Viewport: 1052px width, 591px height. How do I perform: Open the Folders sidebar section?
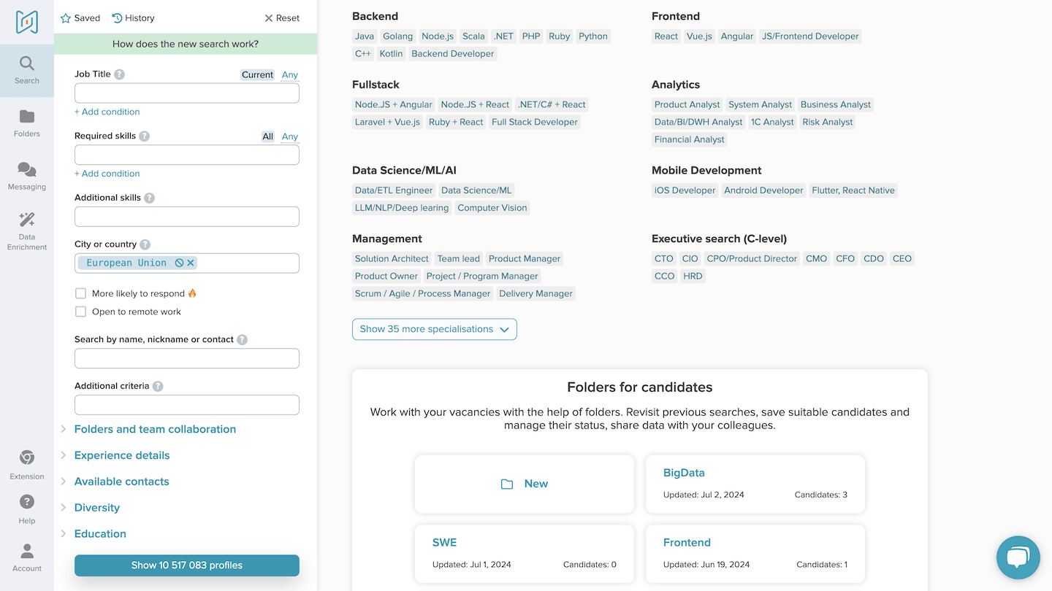(27, 123)
